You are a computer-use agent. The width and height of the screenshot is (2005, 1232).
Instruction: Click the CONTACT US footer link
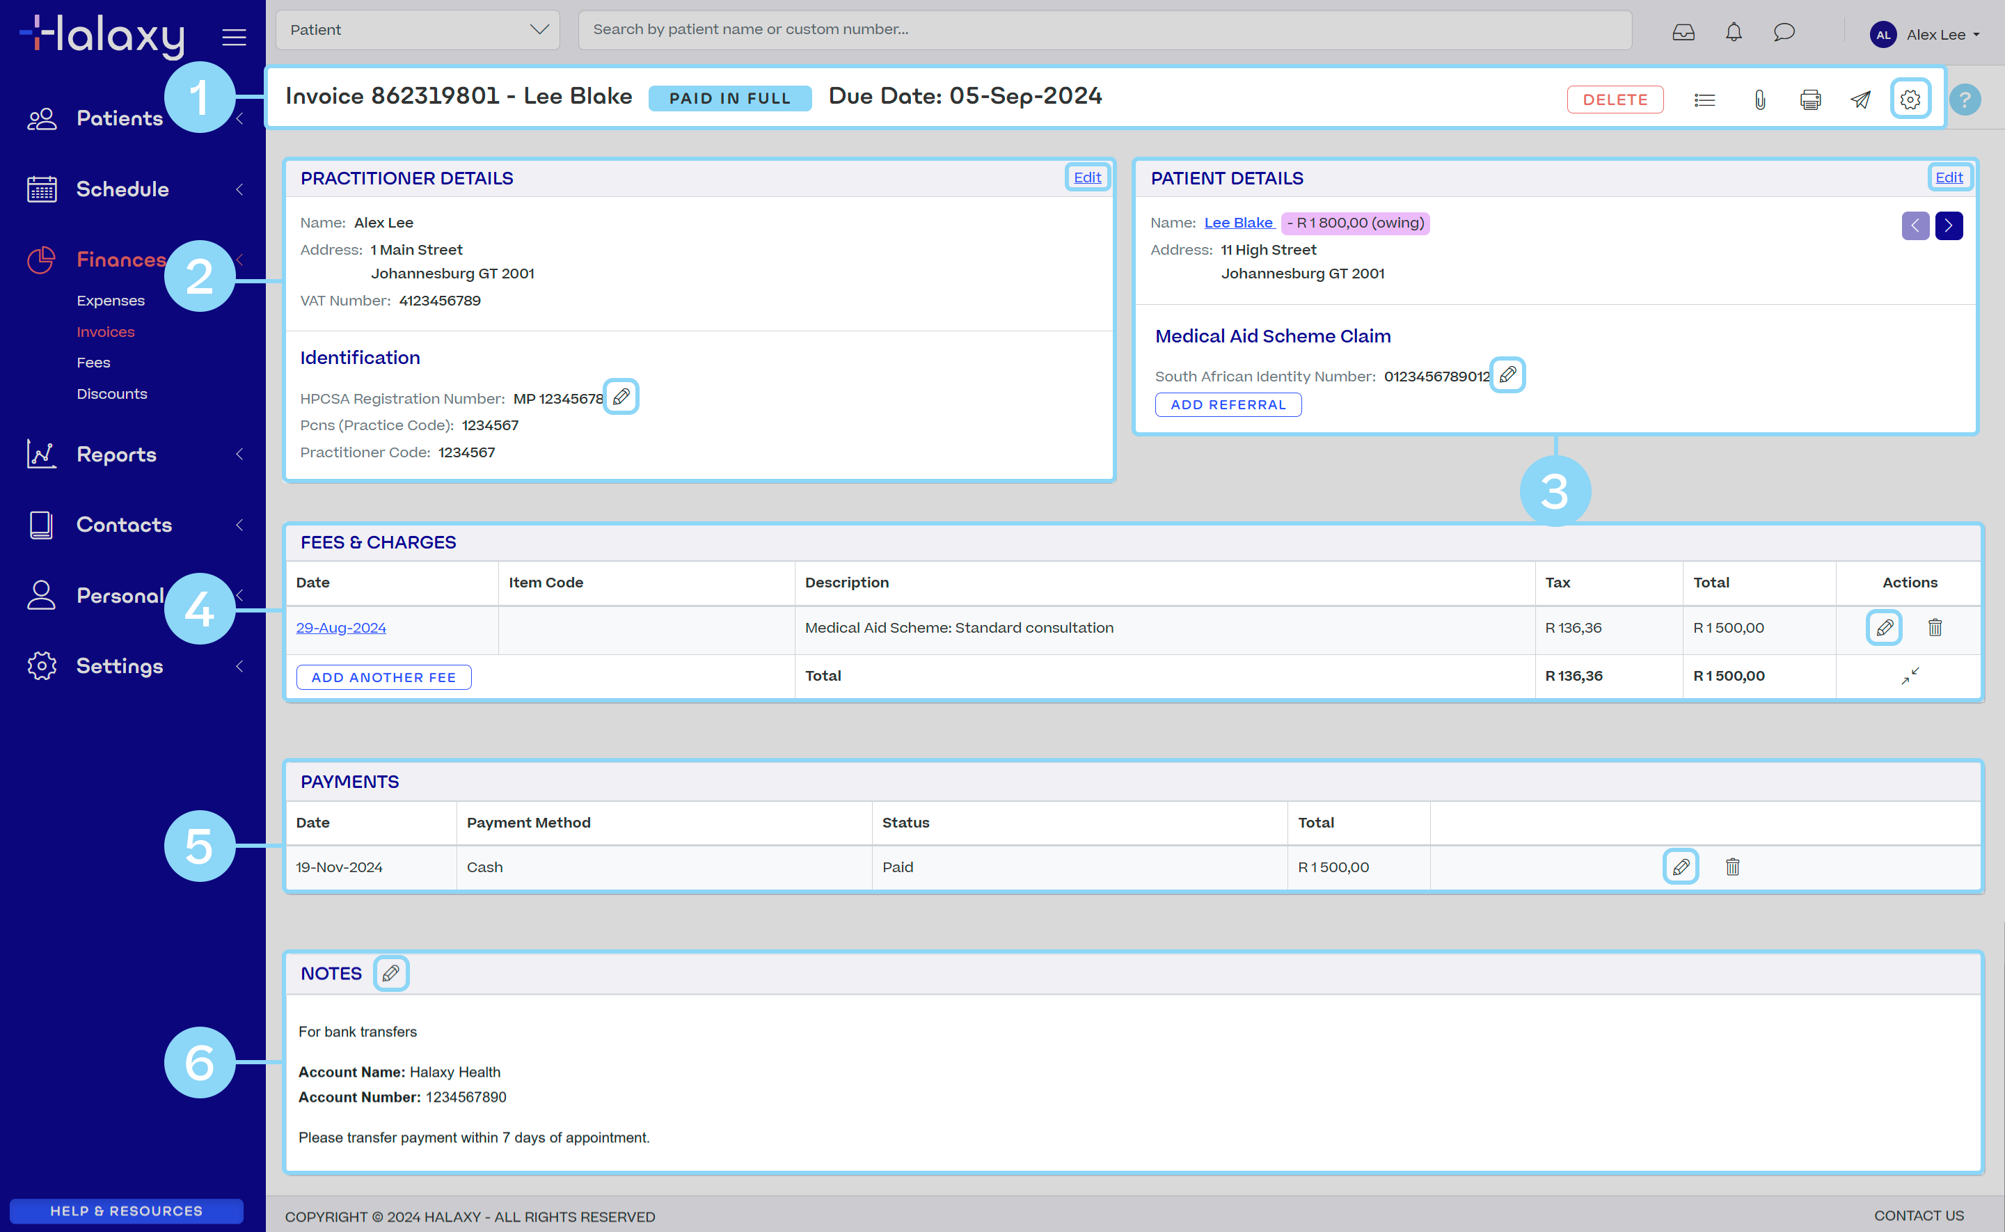(1919, 1216)
